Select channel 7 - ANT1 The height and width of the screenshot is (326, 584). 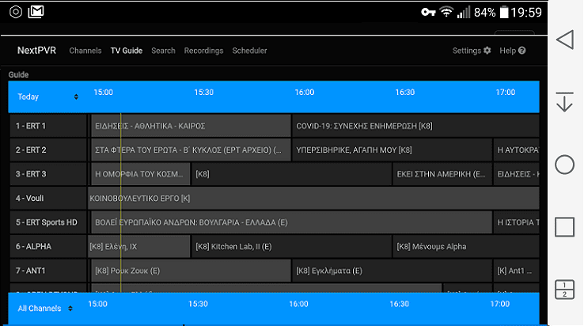(48, 271)
